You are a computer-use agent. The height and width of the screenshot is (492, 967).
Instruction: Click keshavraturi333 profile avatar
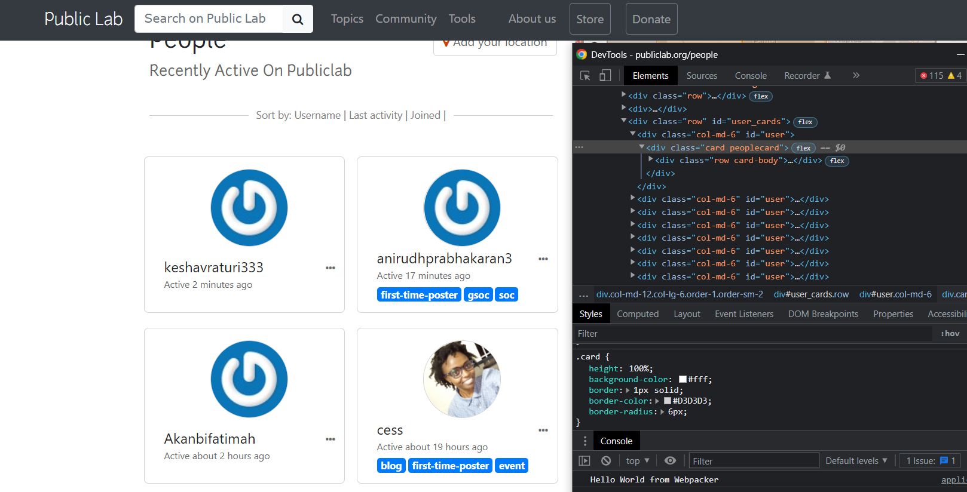pos(249,208)
